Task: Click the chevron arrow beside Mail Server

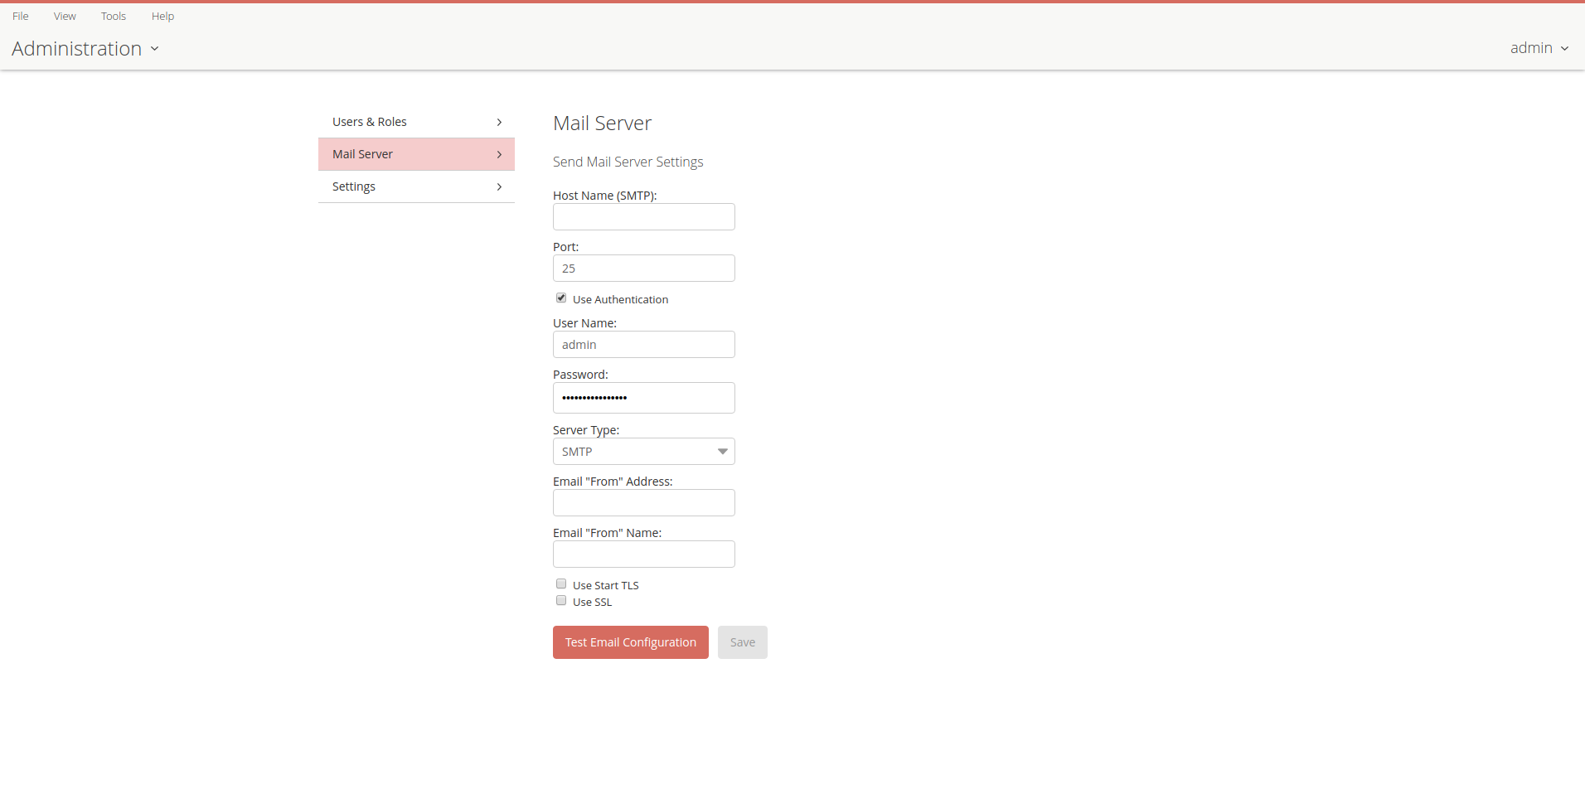Action: tap(499, 154)
